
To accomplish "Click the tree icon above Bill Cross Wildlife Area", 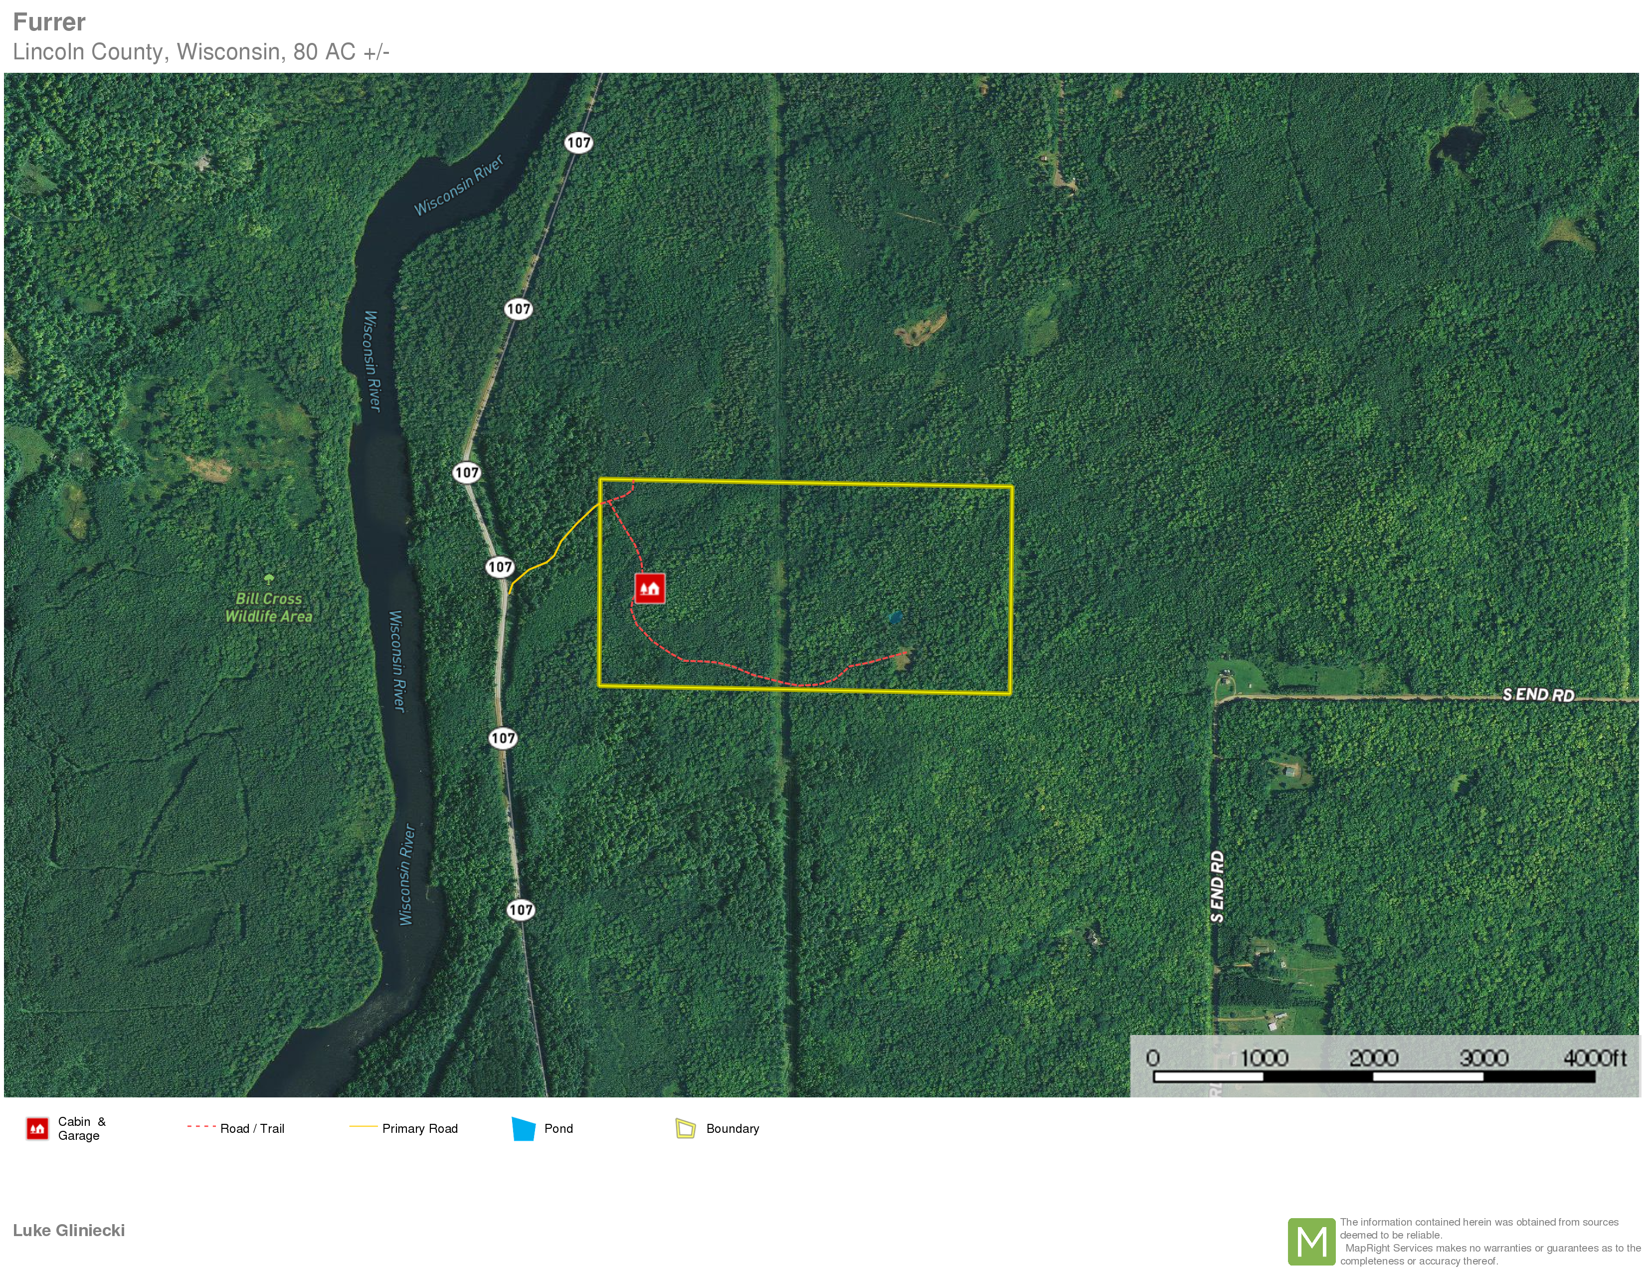I will pyautogui.click(x=269, y=579).
